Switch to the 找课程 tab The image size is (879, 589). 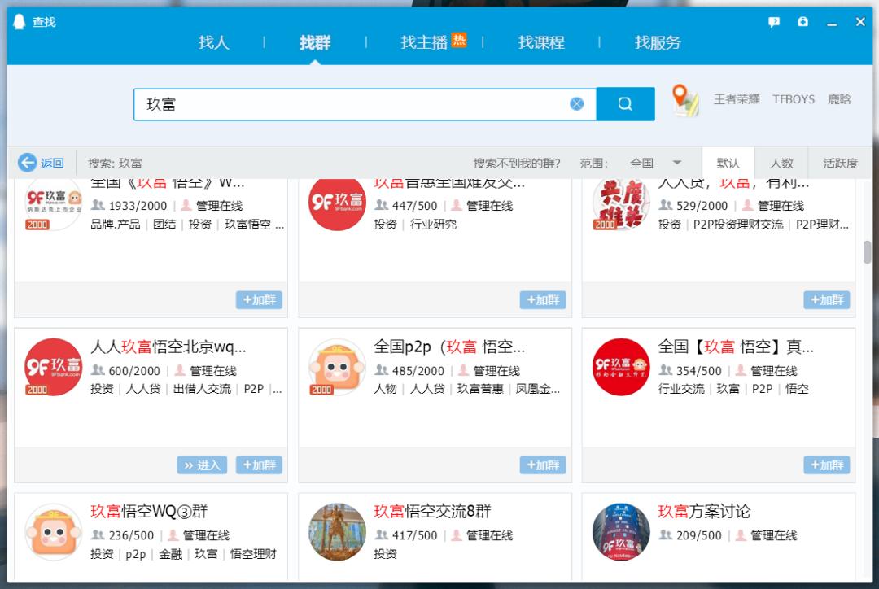click(540, 42)
